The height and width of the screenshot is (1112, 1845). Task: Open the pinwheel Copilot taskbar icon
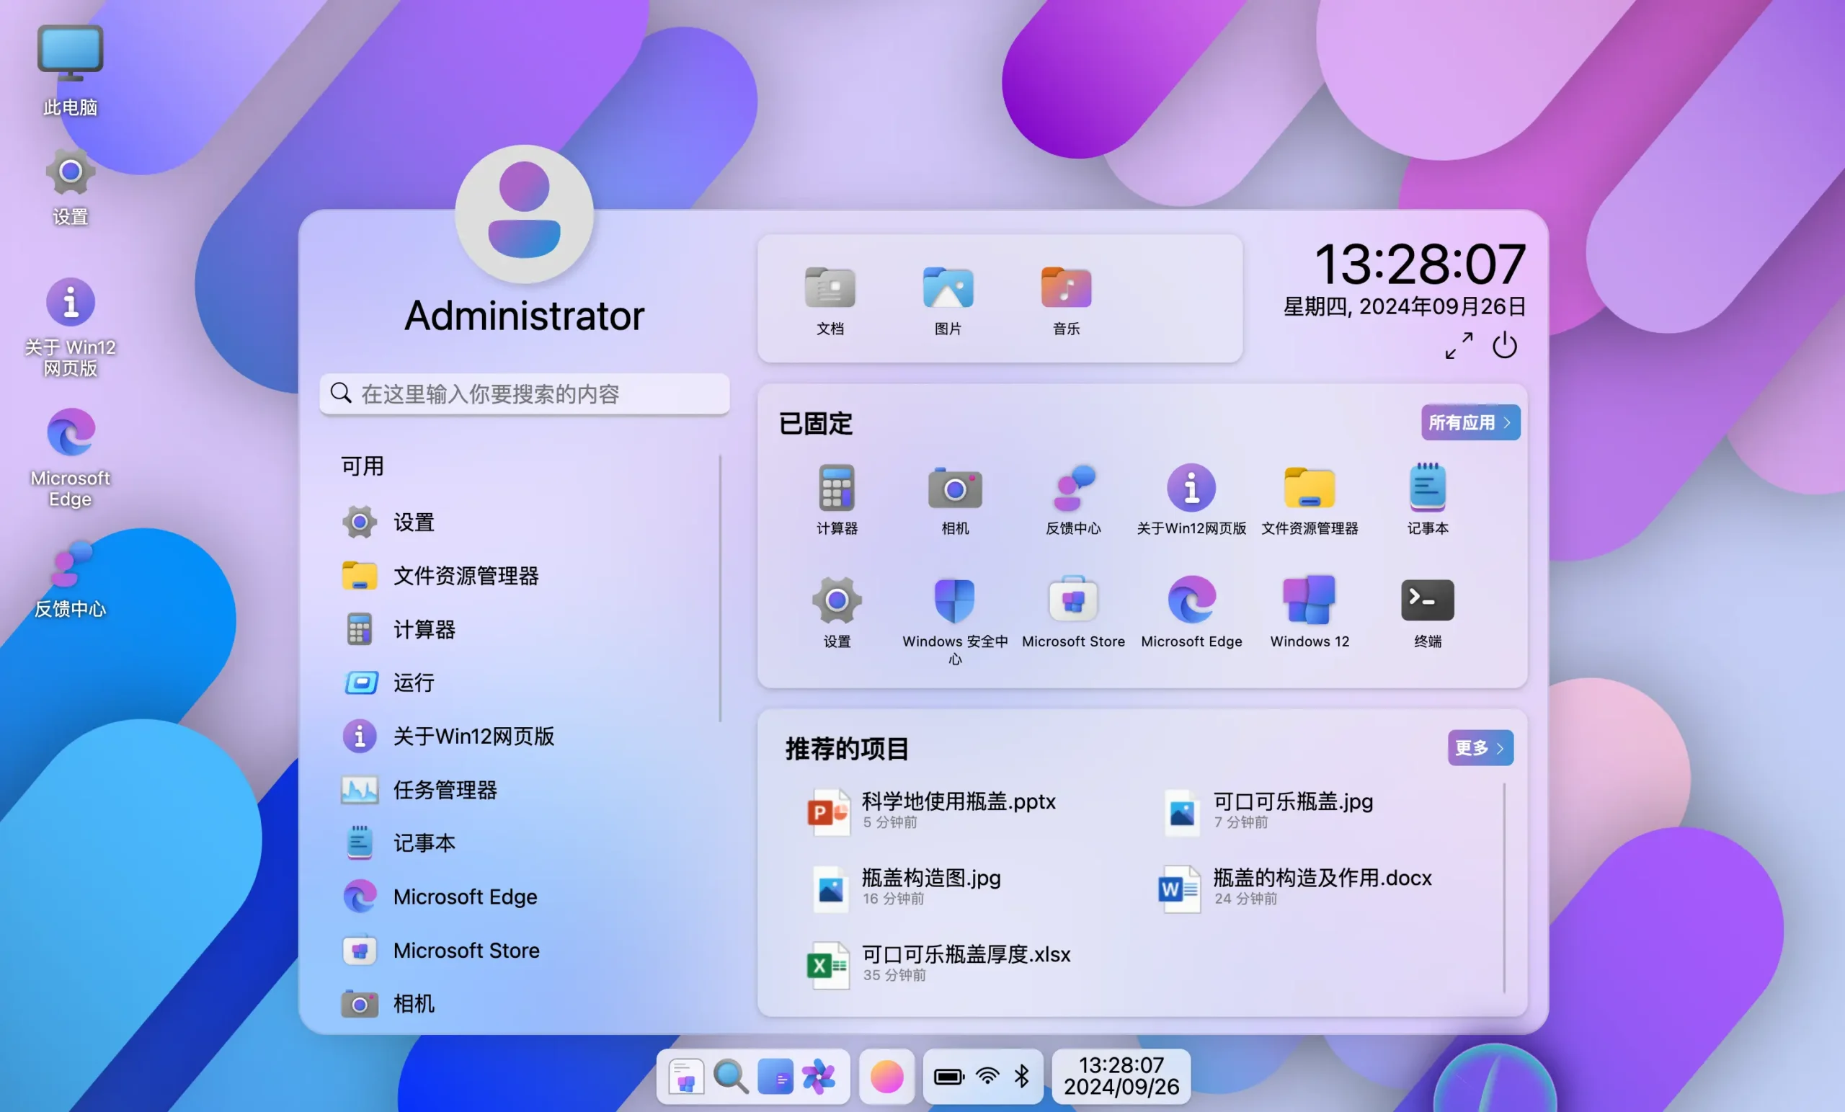(x=819, y=1077)
